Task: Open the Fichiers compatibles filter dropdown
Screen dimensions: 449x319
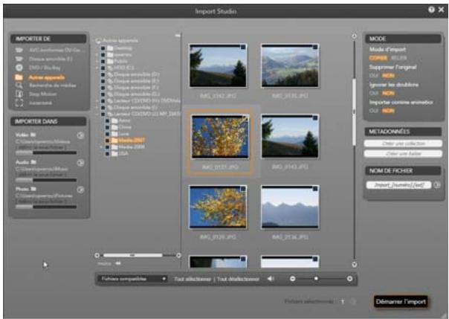Action: tap(132, 279)
